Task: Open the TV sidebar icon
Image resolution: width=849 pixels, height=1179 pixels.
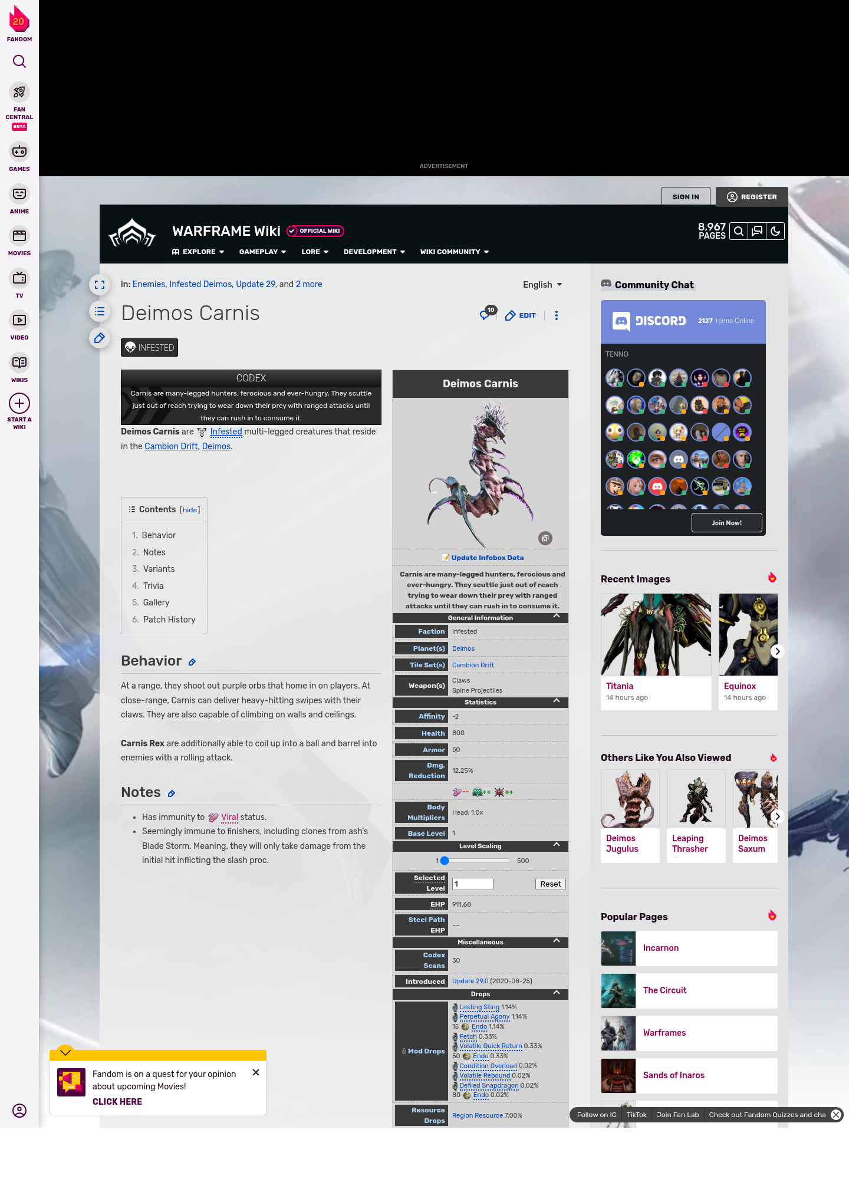Action: pyautogui.click(x=19, y=278)
